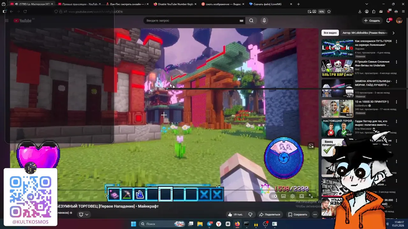Open the Windows Start button

click(133, 224)
